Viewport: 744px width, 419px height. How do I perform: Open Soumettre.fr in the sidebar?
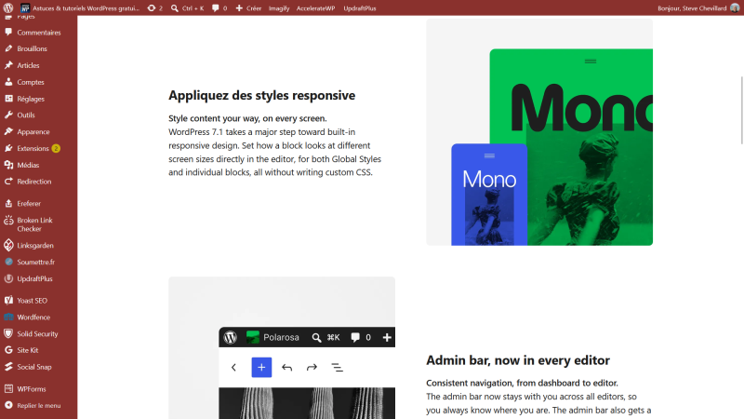click(38, 262)
